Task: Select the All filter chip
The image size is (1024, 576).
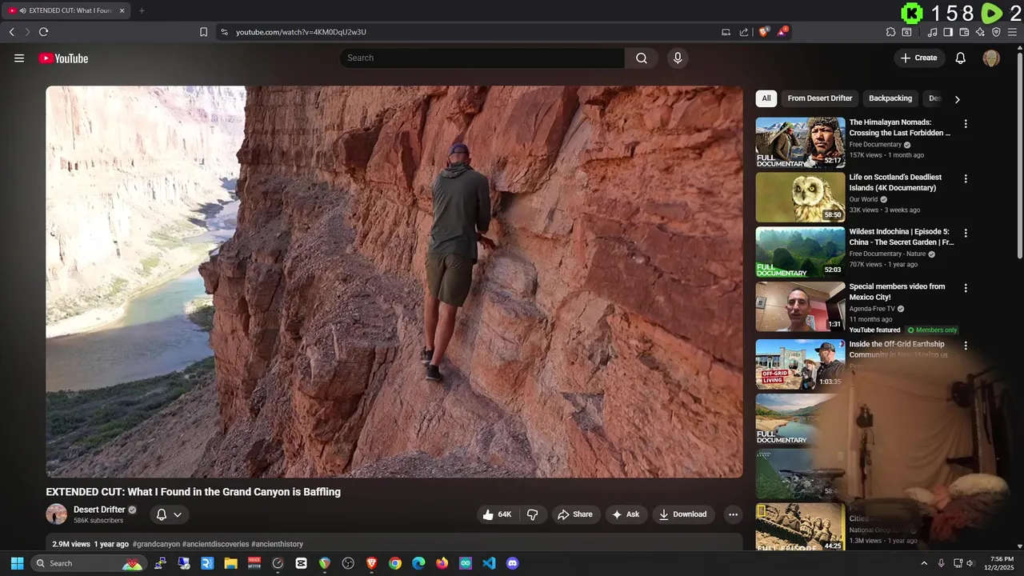Action: 766,98
